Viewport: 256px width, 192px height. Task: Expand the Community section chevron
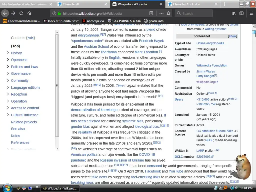coord(8,80)
